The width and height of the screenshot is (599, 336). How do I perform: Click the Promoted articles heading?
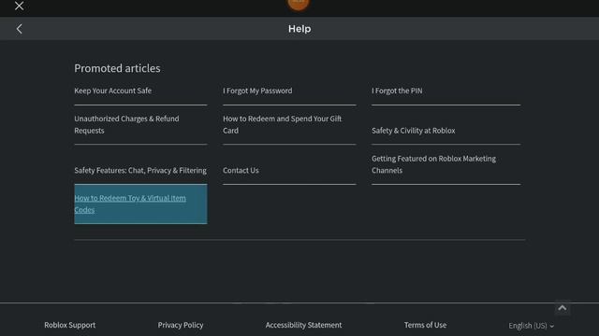point(117,68)
